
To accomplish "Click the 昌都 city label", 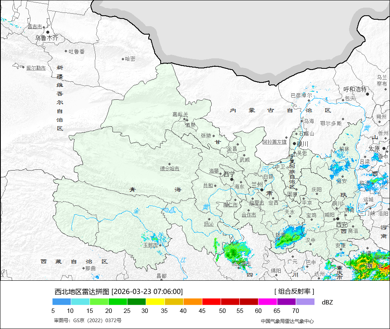I will (161, 276).
